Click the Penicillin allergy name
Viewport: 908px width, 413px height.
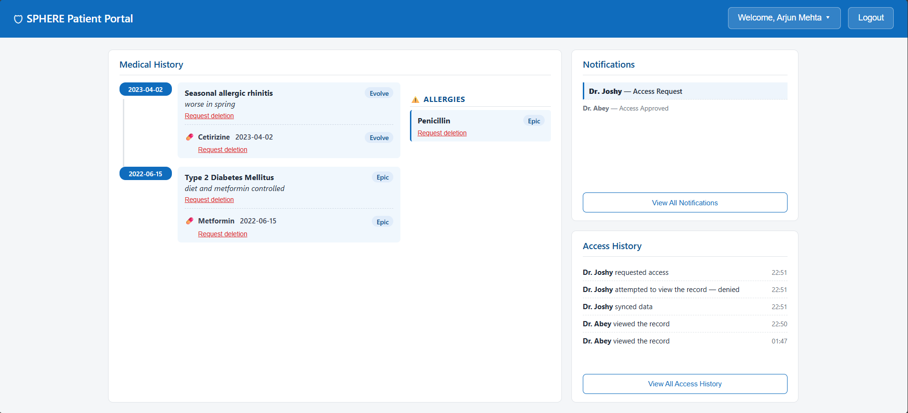pyautogui.click(x=434, y=121)
